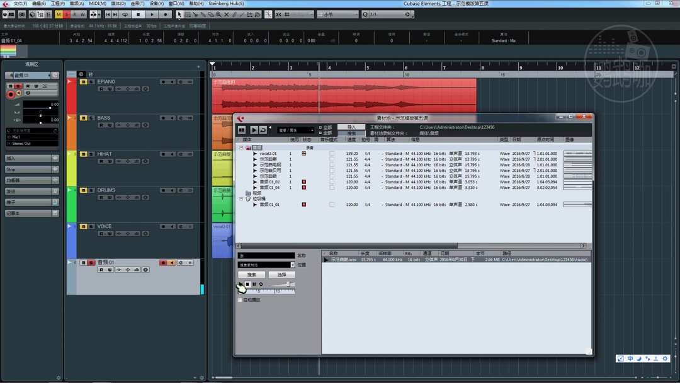The image size is (680, 383).
Task: Collapse the 音频 folder in the Pool tree
Action: (x=241, y=147)
